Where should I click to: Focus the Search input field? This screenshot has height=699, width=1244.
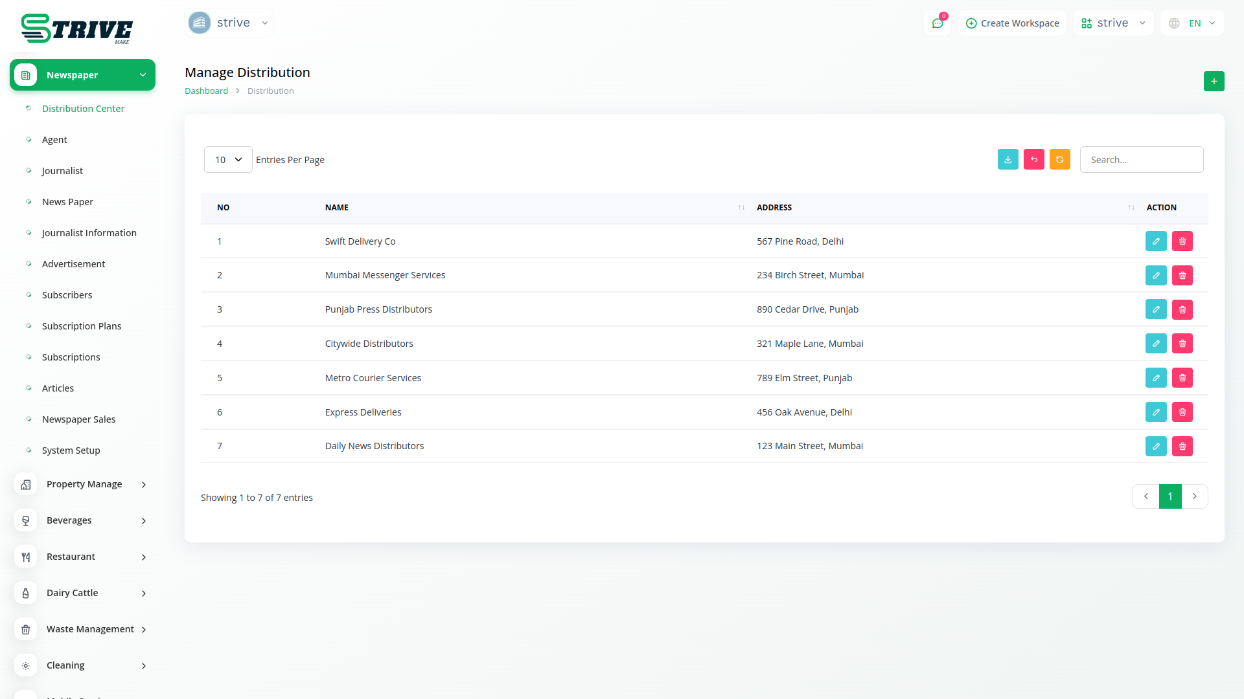click(1141, 159)
